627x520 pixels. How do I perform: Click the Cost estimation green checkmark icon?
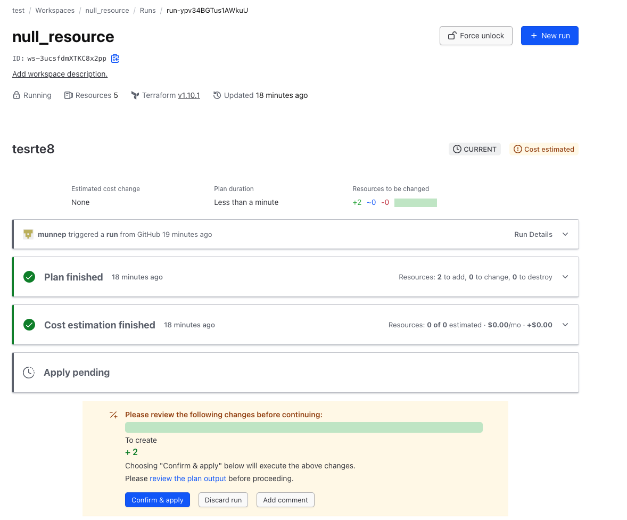point(29,325)
